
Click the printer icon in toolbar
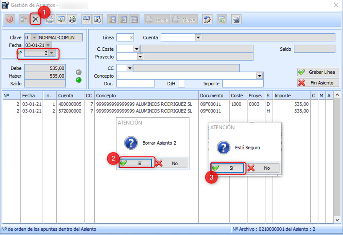pos(50,20)
